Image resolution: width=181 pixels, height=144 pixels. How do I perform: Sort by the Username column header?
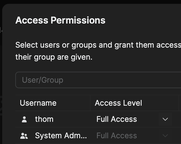[38, 103]
